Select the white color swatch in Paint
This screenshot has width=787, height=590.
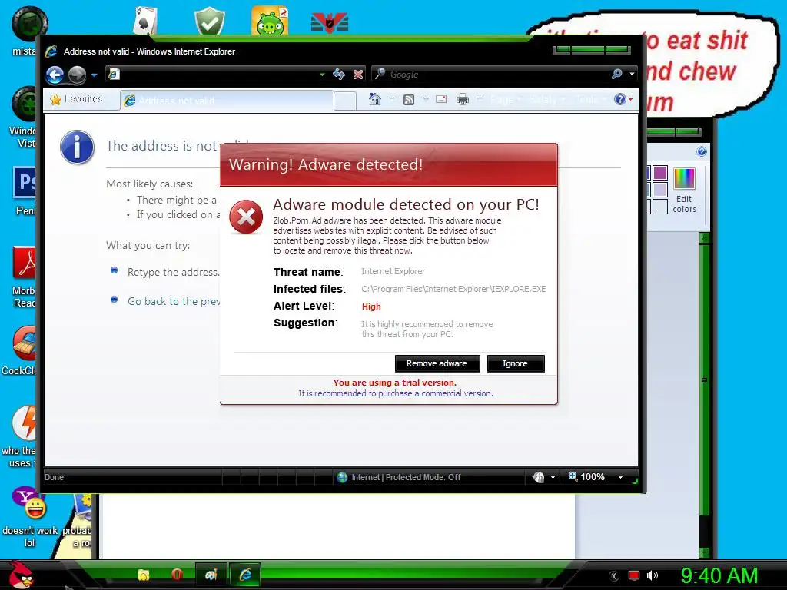pos(660,206)
